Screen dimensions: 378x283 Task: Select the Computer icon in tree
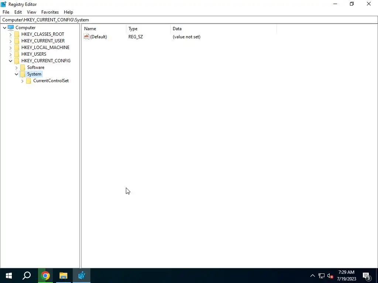(11, 27)
